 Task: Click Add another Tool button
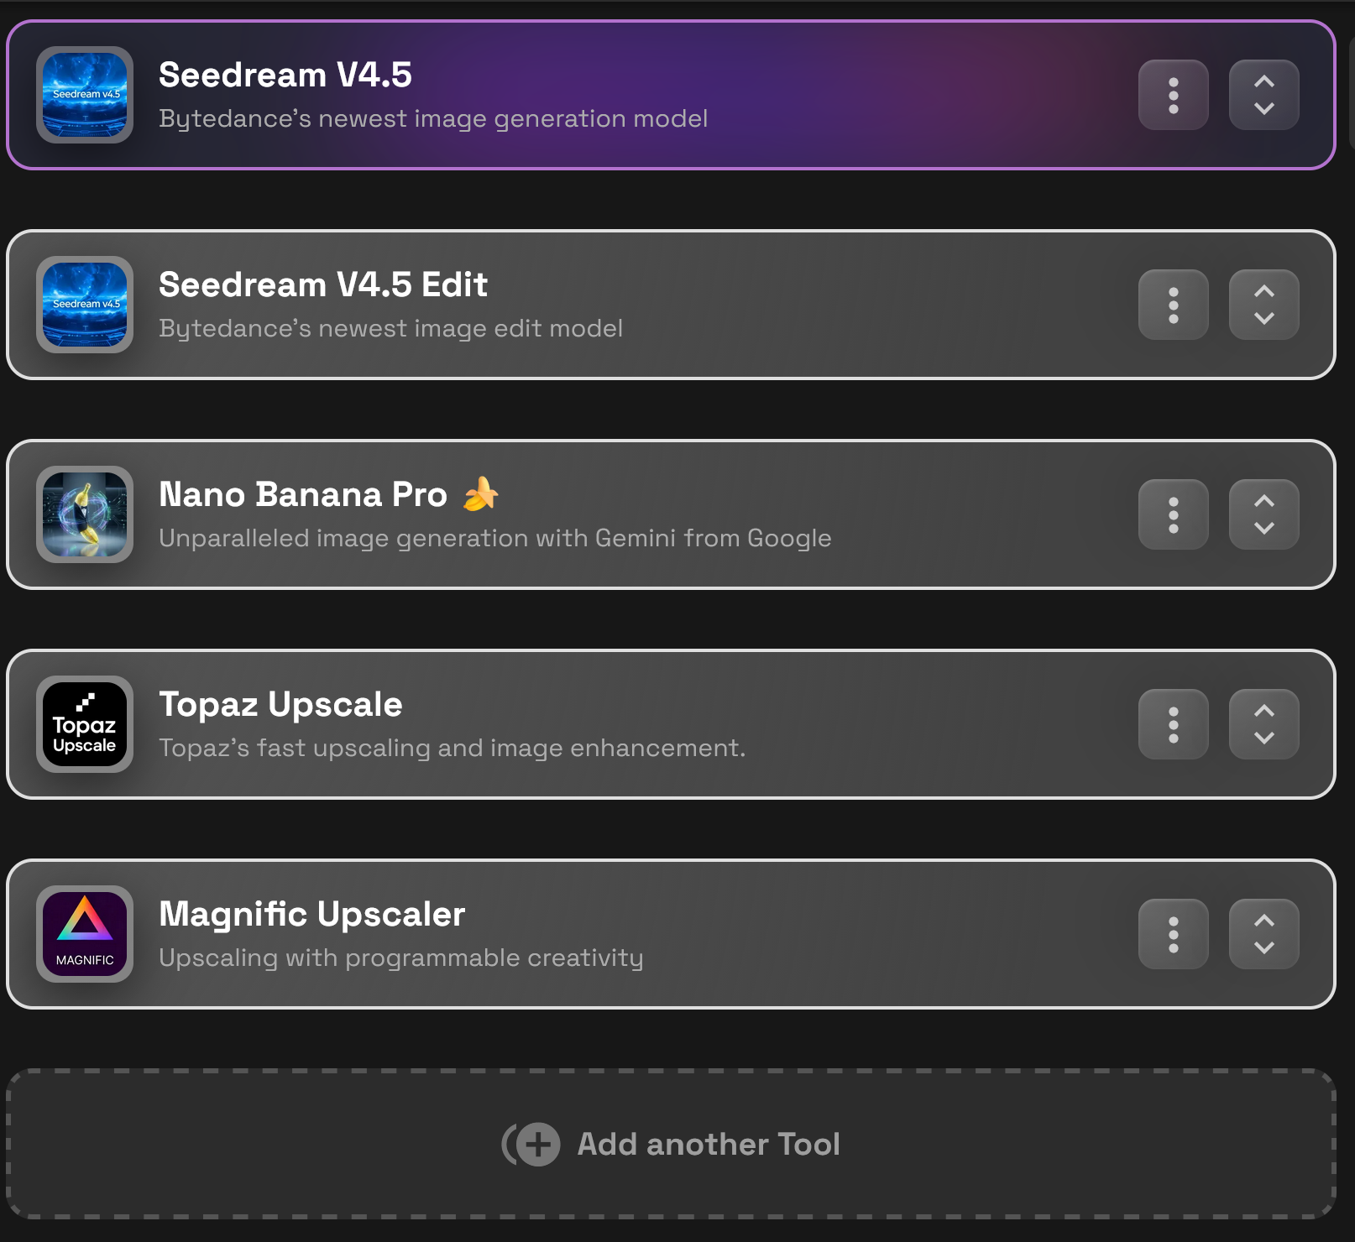click(671, 1144)
